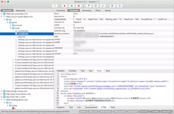Show request Cookies tab

(73, 71)
